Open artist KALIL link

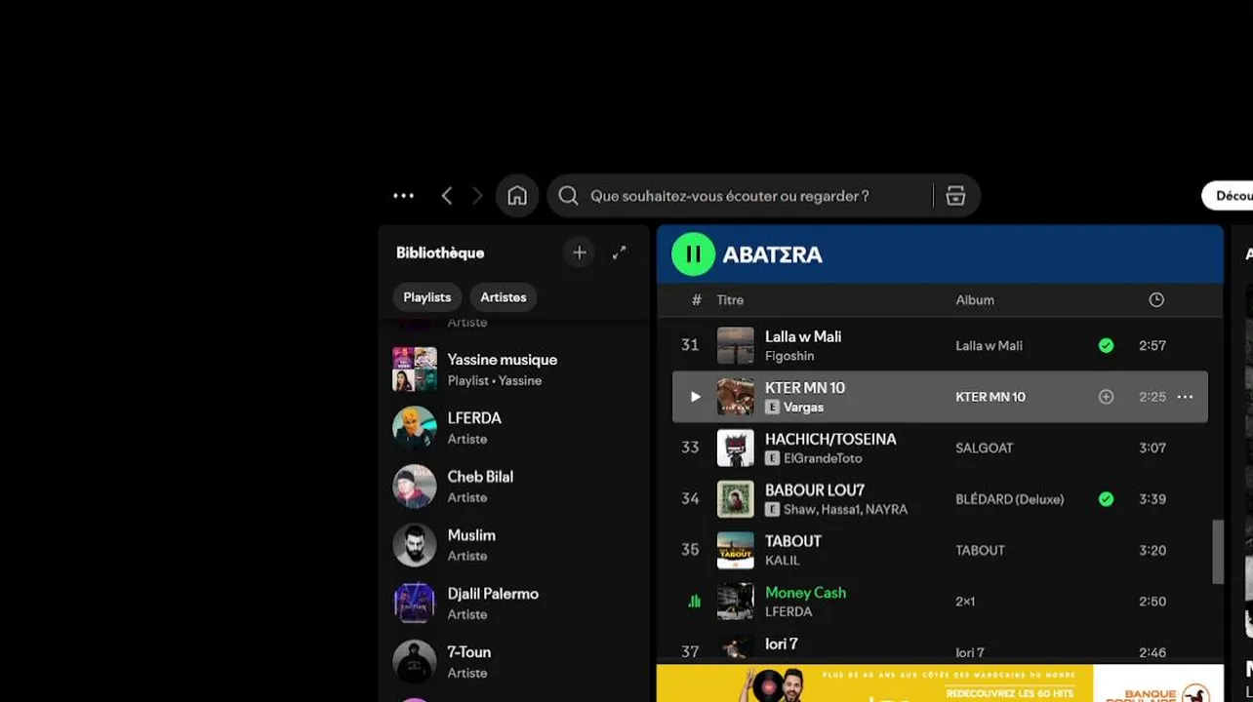coord(783,561)
